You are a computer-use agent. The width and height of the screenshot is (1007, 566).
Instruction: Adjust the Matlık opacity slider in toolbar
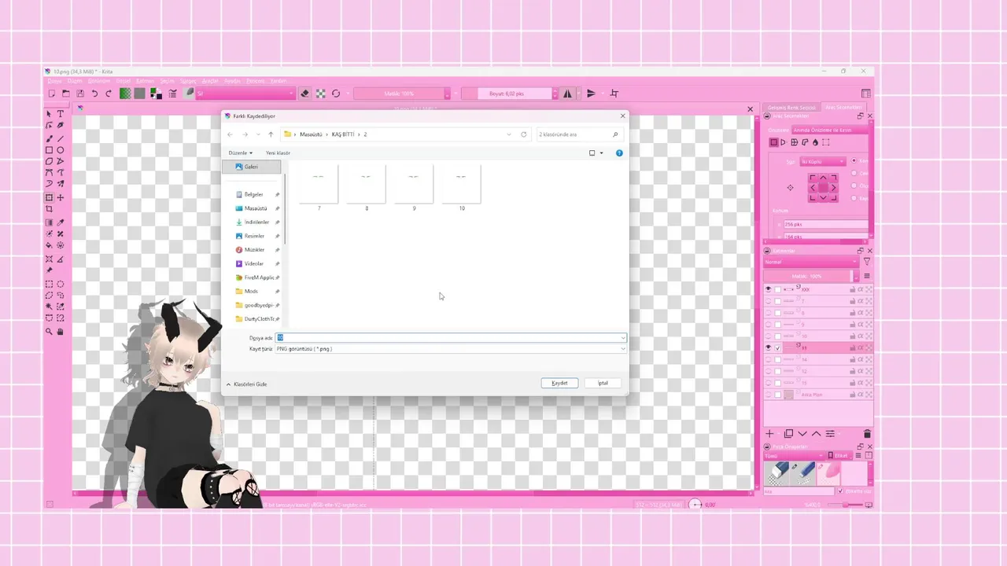[x=400, y=94]
